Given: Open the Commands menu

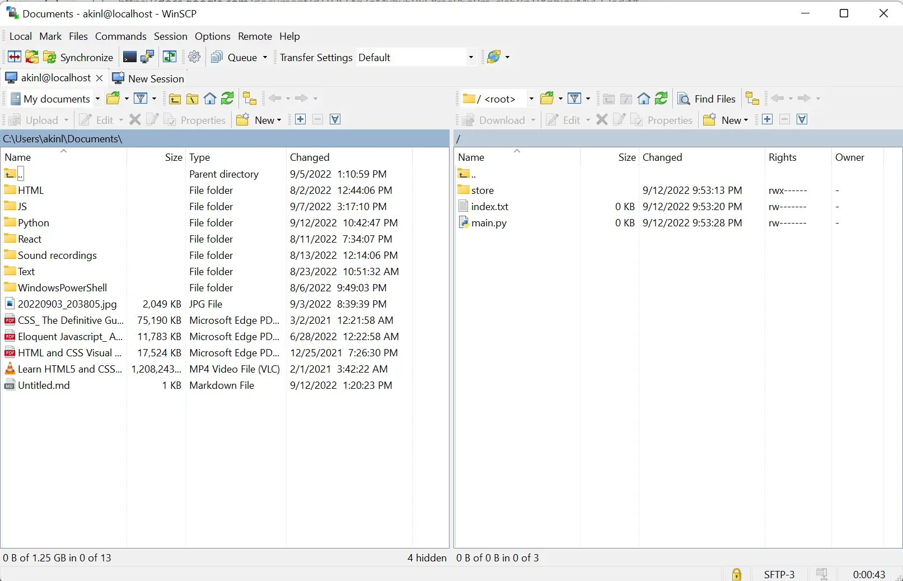Looking at the screenshot, I should tap(121, 36).
